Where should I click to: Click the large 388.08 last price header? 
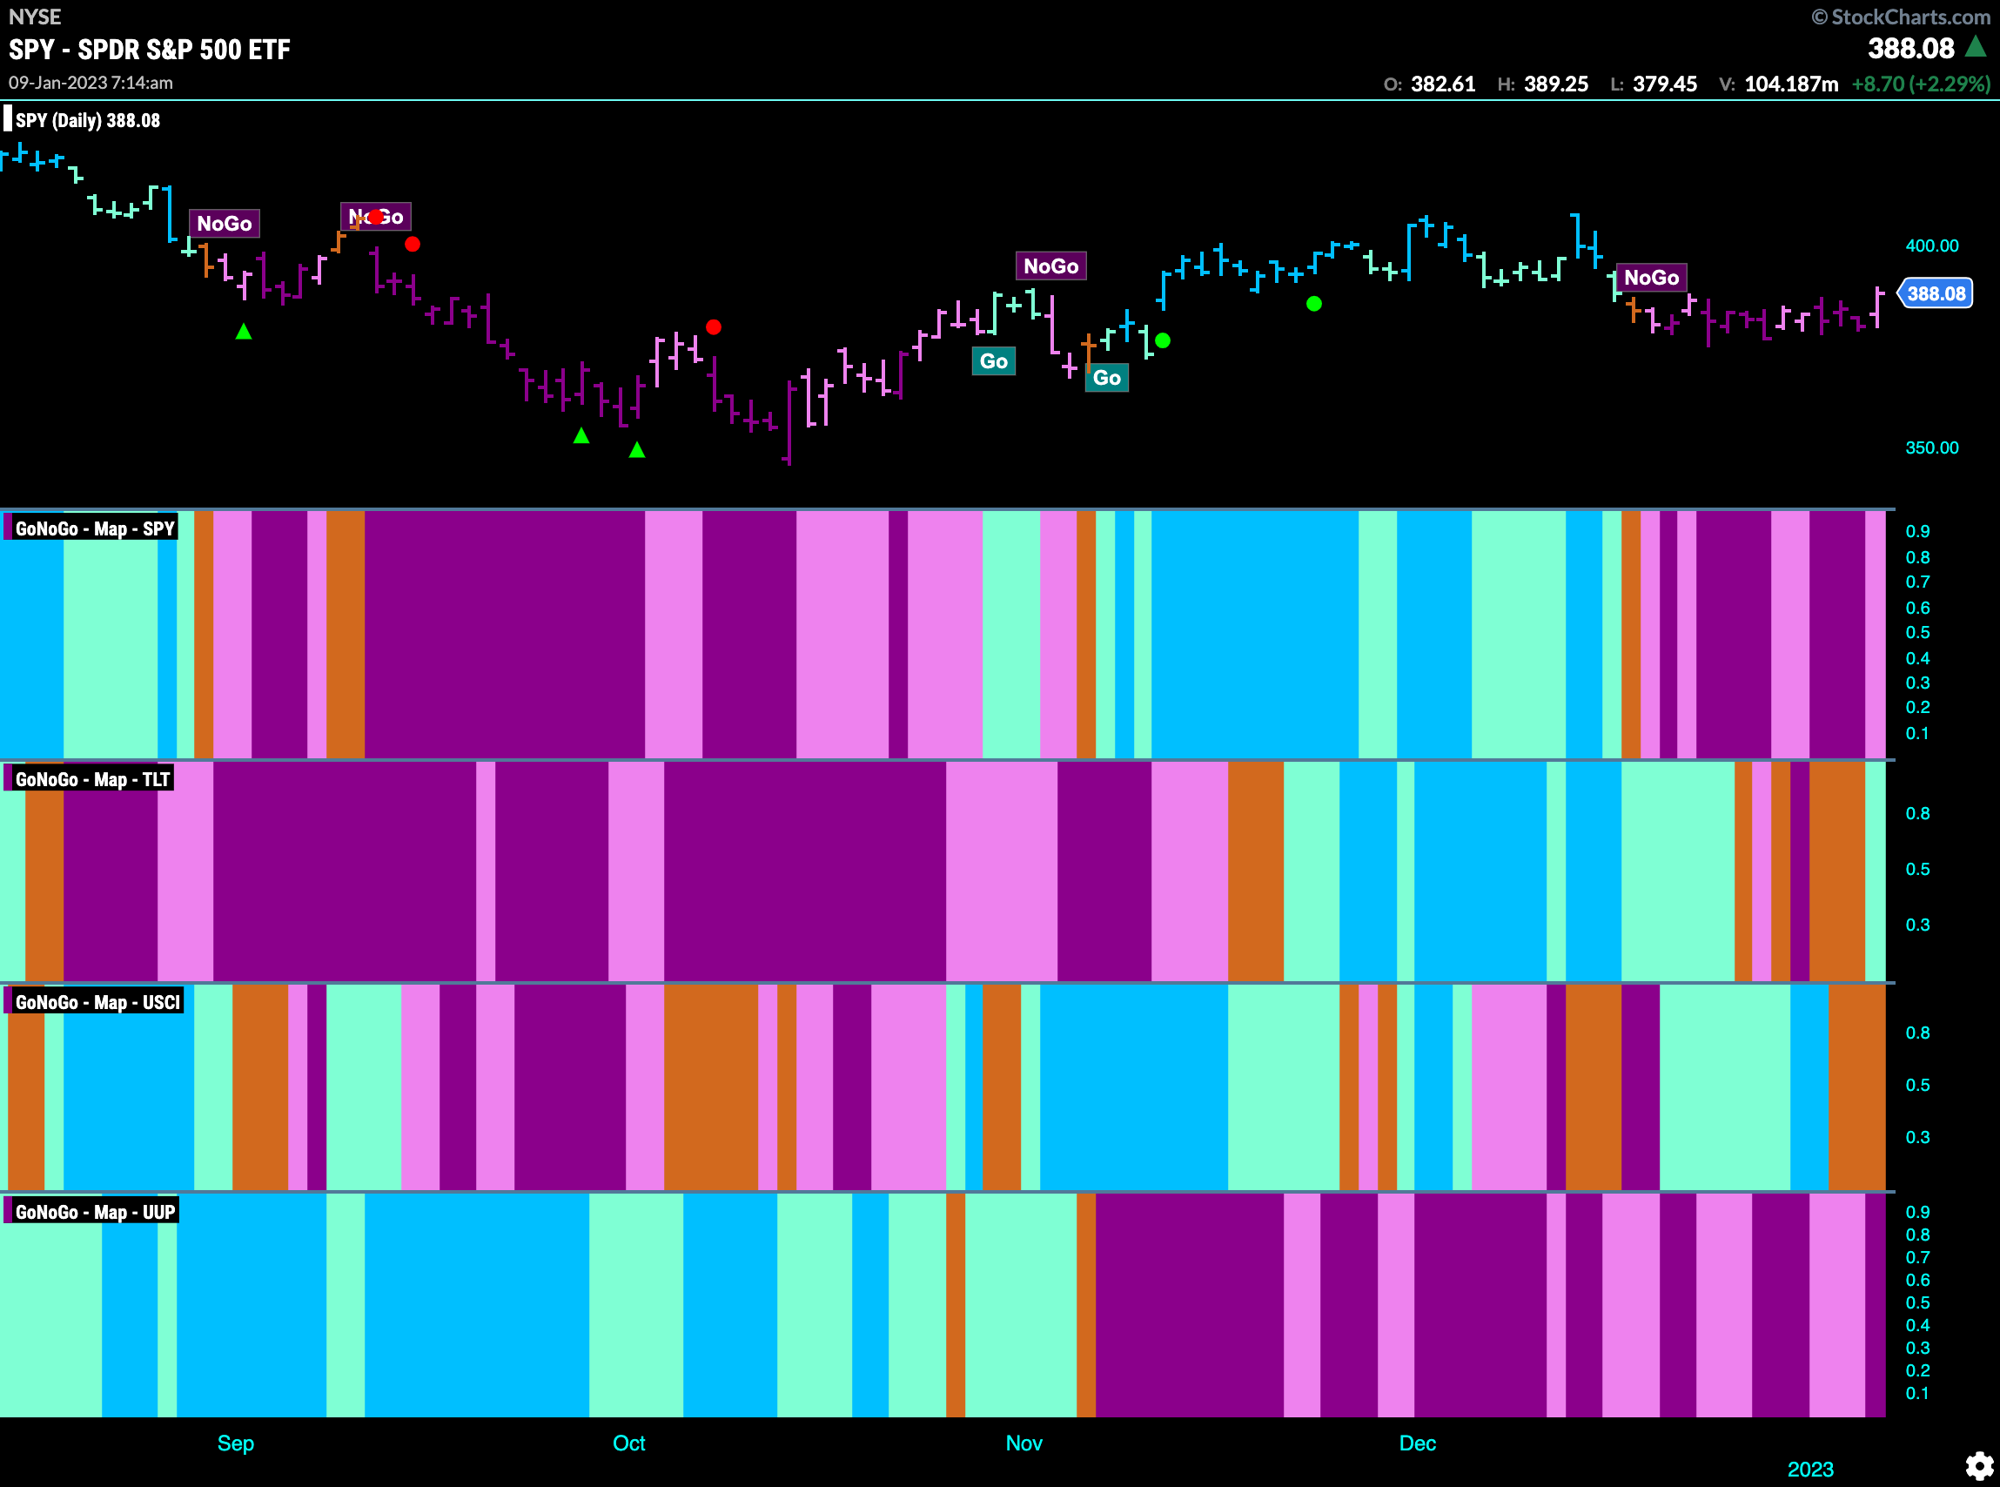coord(1911,48)
